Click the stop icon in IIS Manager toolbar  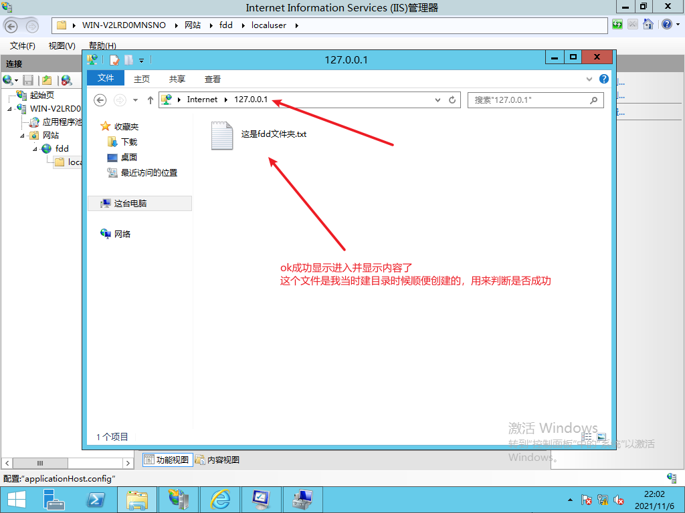coord(633,25)
